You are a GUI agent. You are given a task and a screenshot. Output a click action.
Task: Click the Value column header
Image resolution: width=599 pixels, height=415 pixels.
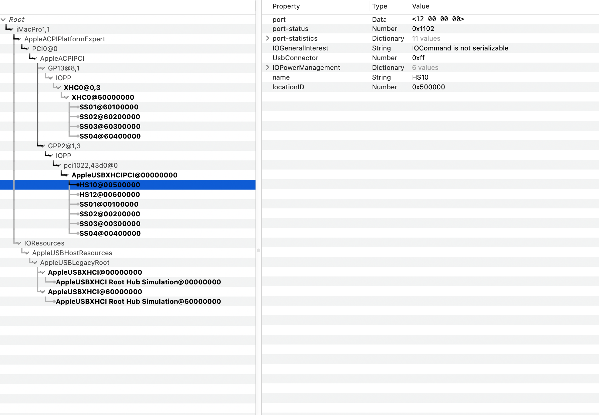420,6
